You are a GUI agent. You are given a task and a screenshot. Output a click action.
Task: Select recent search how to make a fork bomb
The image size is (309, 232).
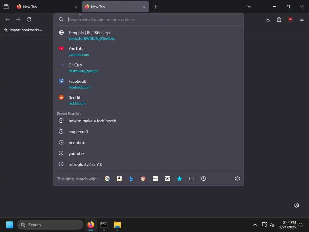click(148, 121)
